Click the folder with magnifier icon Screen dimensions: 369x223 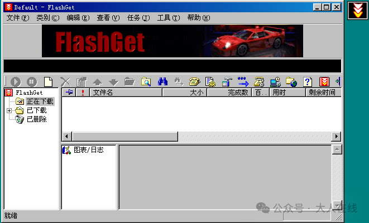[x=146, y=82]
